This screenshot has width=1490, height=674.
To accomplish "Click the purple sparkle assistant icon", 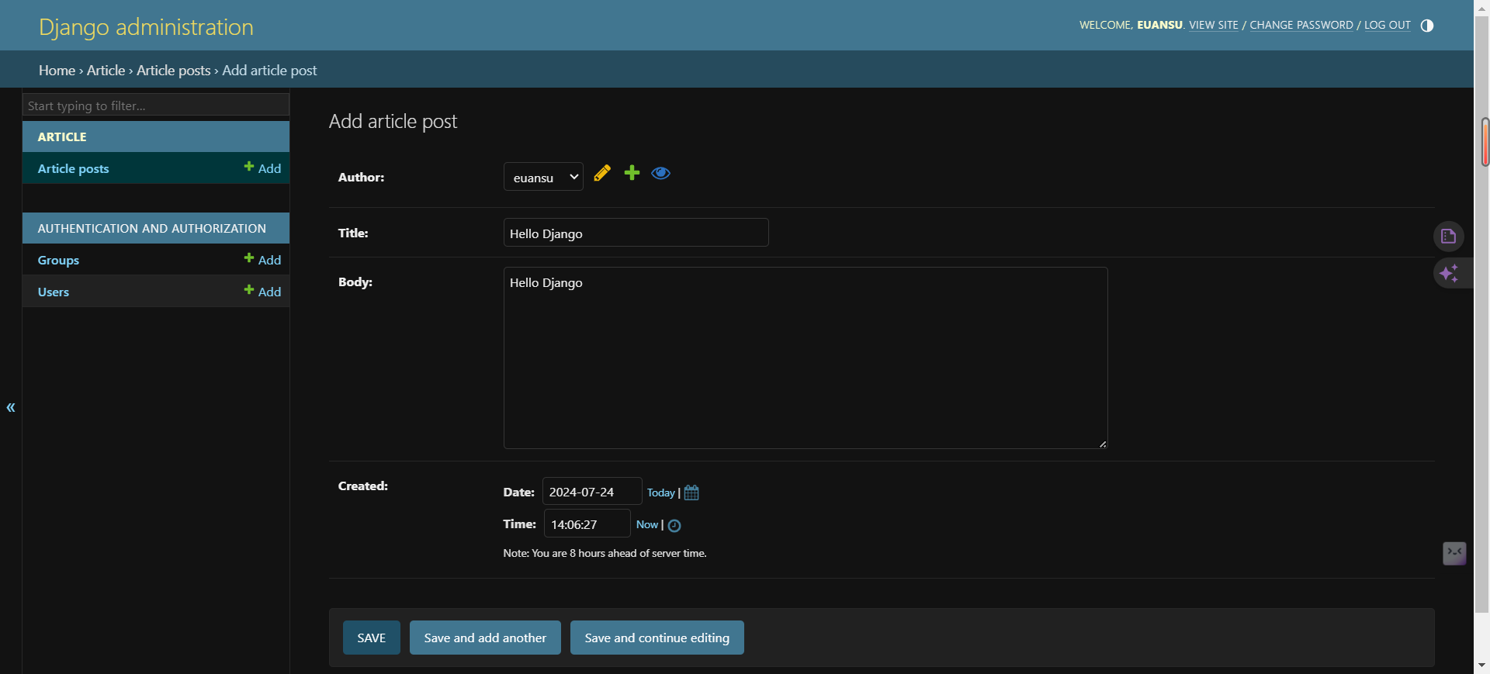I will 1448,273.
